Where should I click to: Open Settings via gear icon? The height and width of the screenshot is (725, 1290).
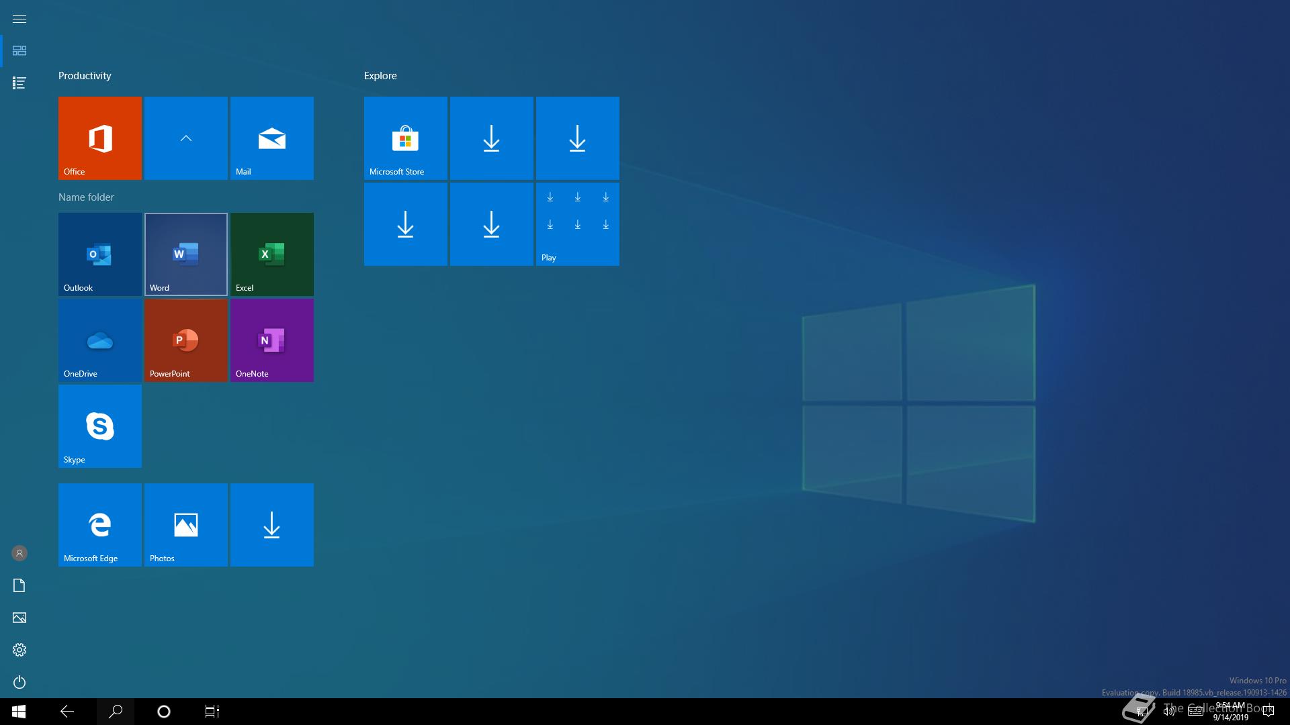[x=19, y=650]
